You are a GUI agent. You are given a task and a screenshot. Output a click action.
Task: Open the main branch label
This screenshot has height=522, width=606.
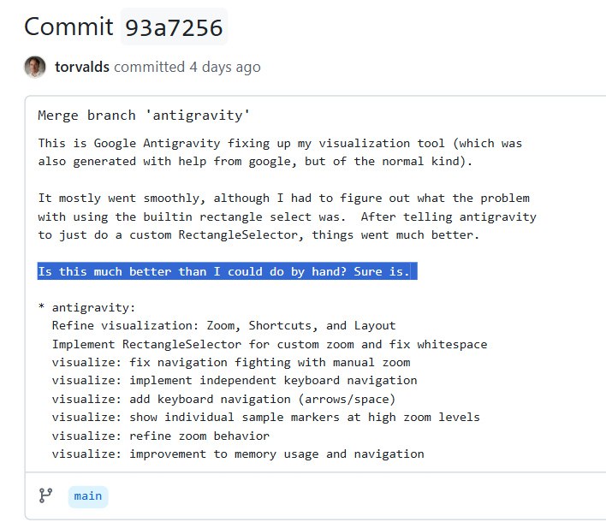pyautogui.click(x=87, y=495)
